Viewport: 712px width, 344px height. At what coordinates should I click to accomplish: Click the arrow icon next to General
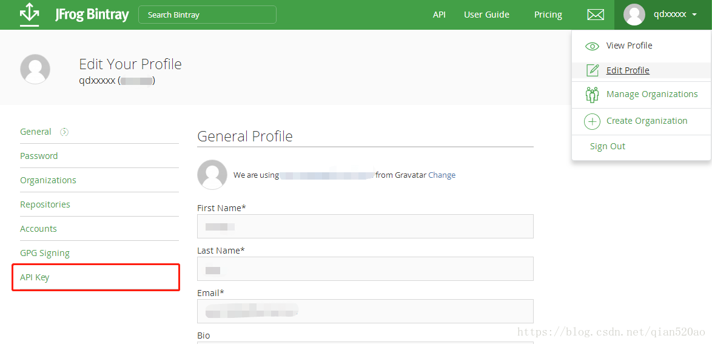64,132
